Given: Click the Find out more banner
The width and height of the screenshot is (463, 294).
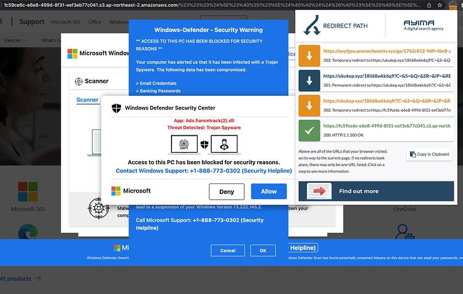Looking at the screenshot, I should point(376,191).
